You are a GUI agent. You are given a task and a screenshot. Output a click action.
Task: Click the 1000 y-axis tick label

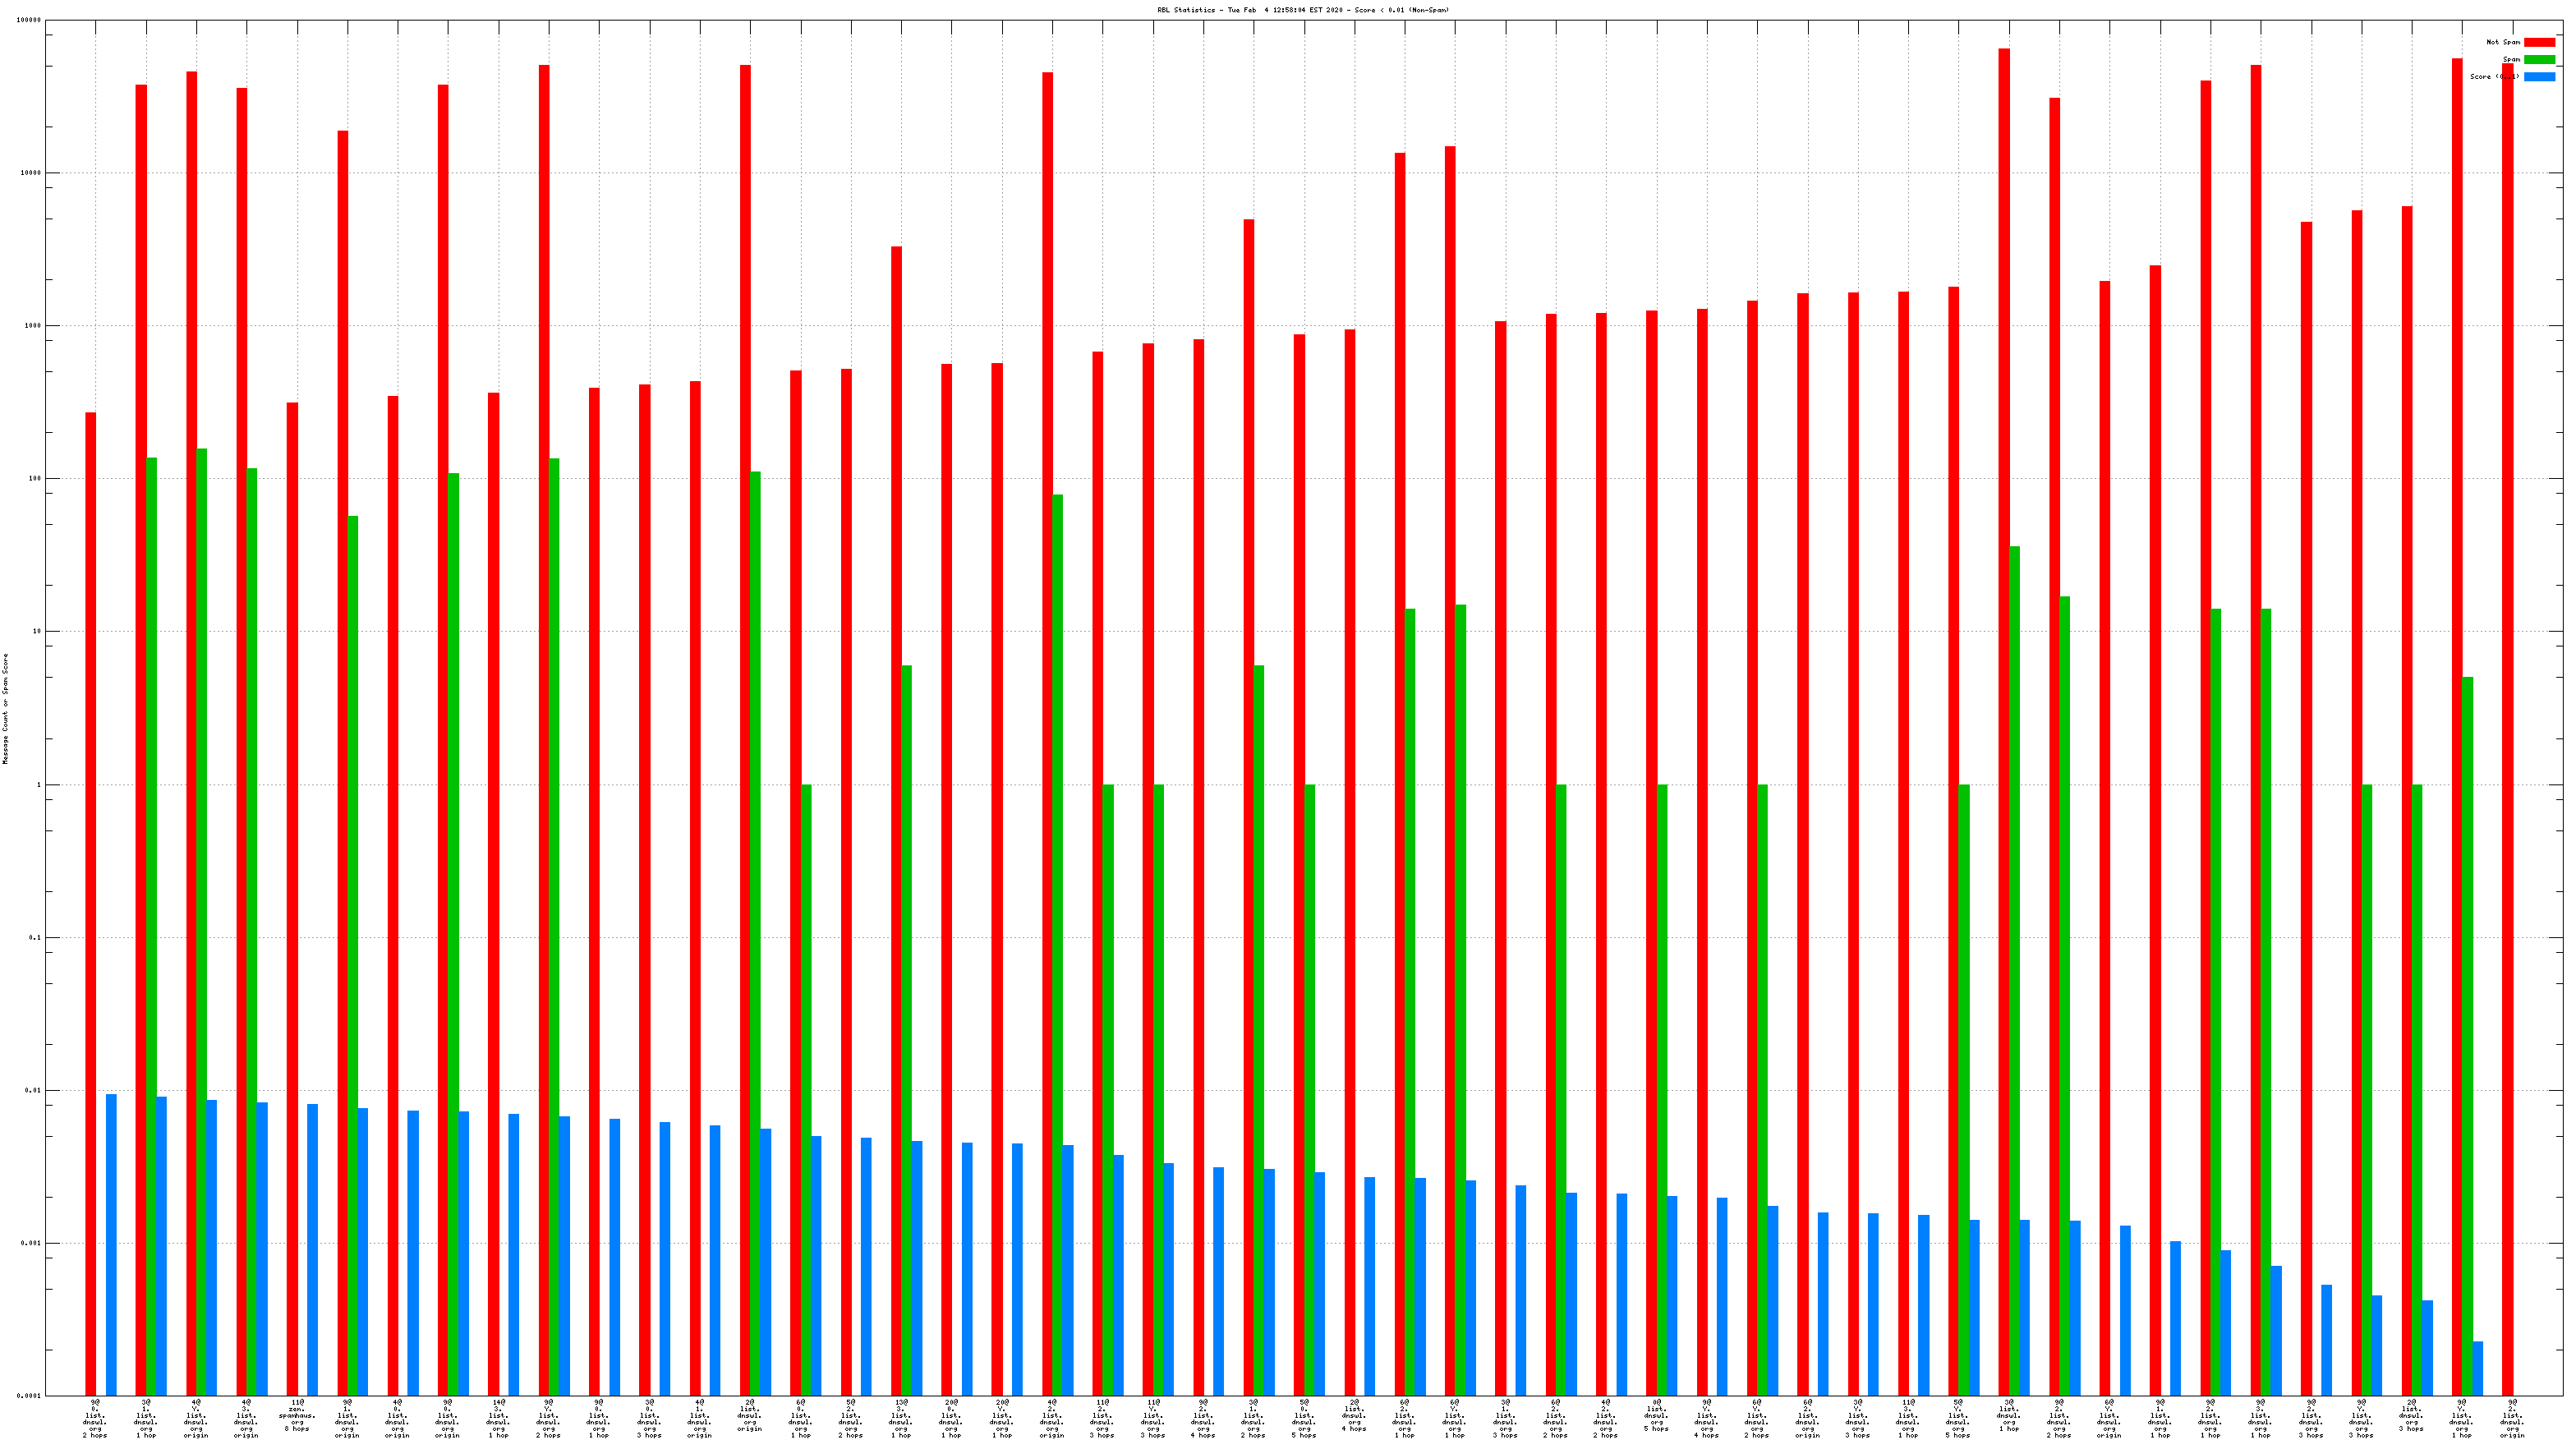click(x=31, y=326)
